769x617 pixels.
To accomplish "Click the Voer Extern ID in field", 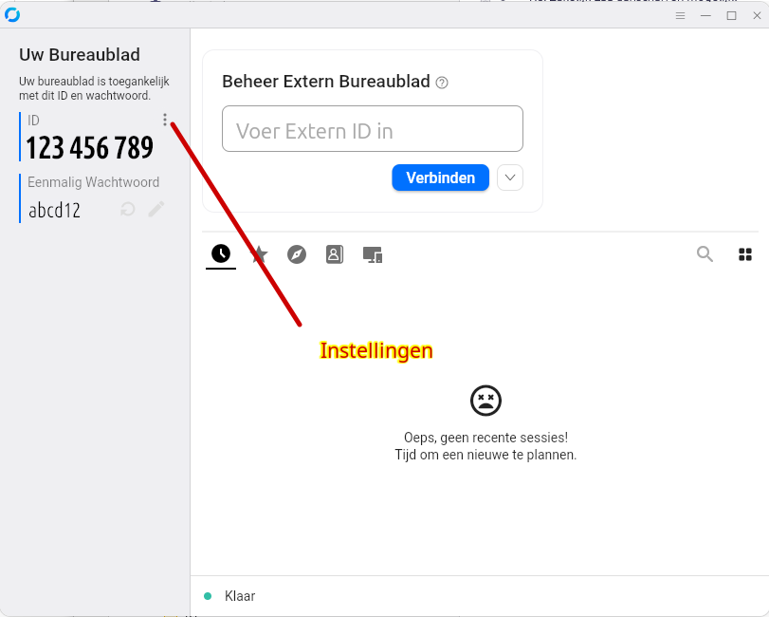I will tap(372, 129).
